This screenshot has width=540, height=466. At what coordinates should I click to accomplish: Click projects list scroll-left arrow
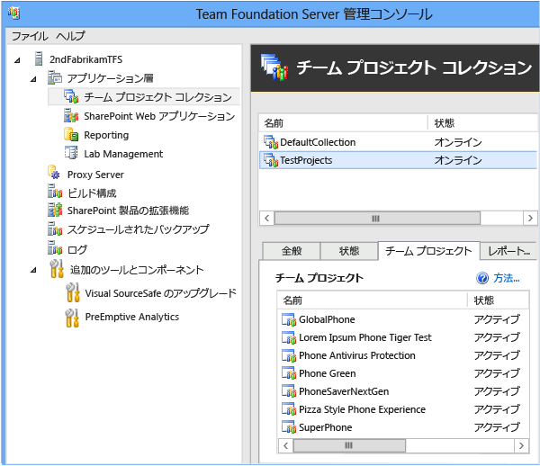[286, 445]
